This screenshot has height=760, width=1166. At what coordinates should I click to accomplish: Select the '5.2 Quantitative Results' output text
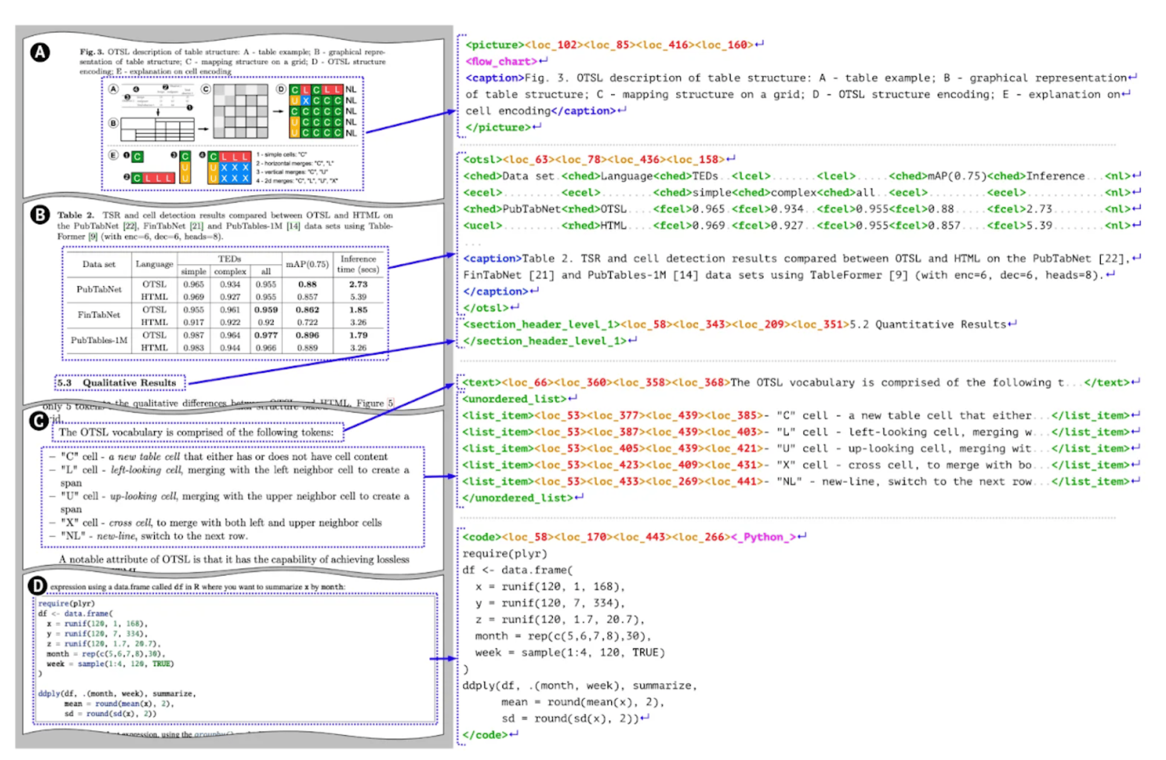pos(927,324)
